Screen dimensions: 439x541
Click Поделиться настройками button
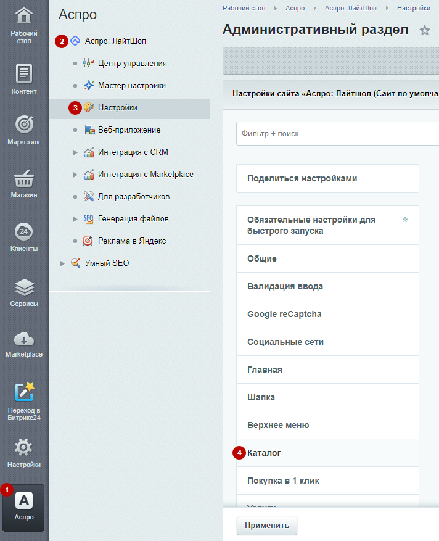tap(327, 178)
